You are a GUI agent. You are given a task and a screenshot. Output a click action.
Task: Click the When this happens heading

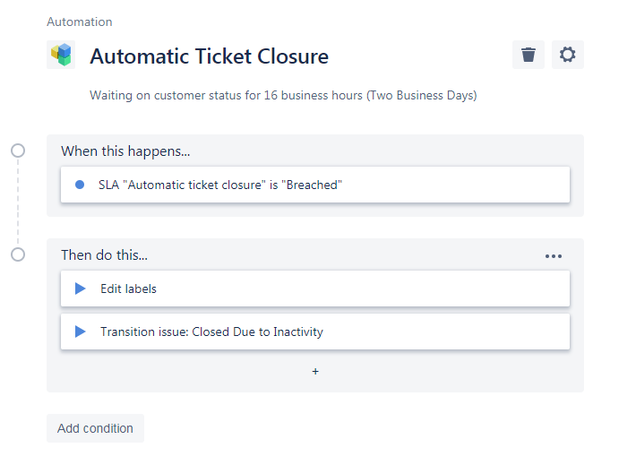125,151
